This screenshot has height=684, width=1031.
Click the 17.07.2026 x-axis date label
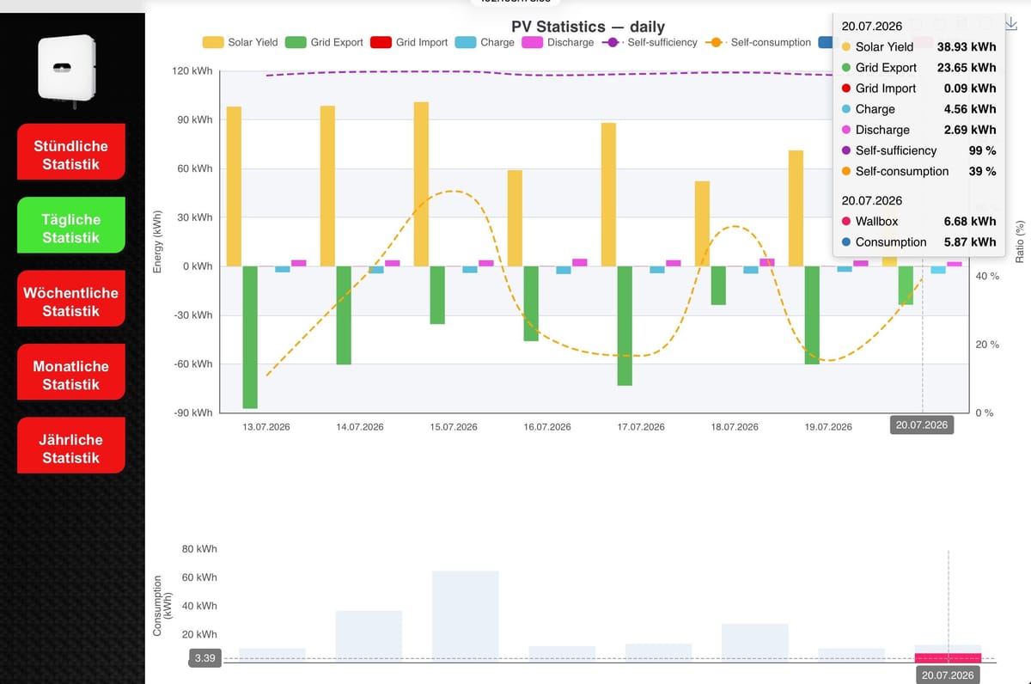[641, 427]
